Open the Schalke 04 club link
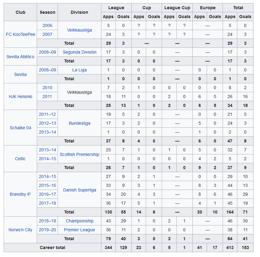The width and height of the screenshot is (260, 257). [x=21, y=128]
